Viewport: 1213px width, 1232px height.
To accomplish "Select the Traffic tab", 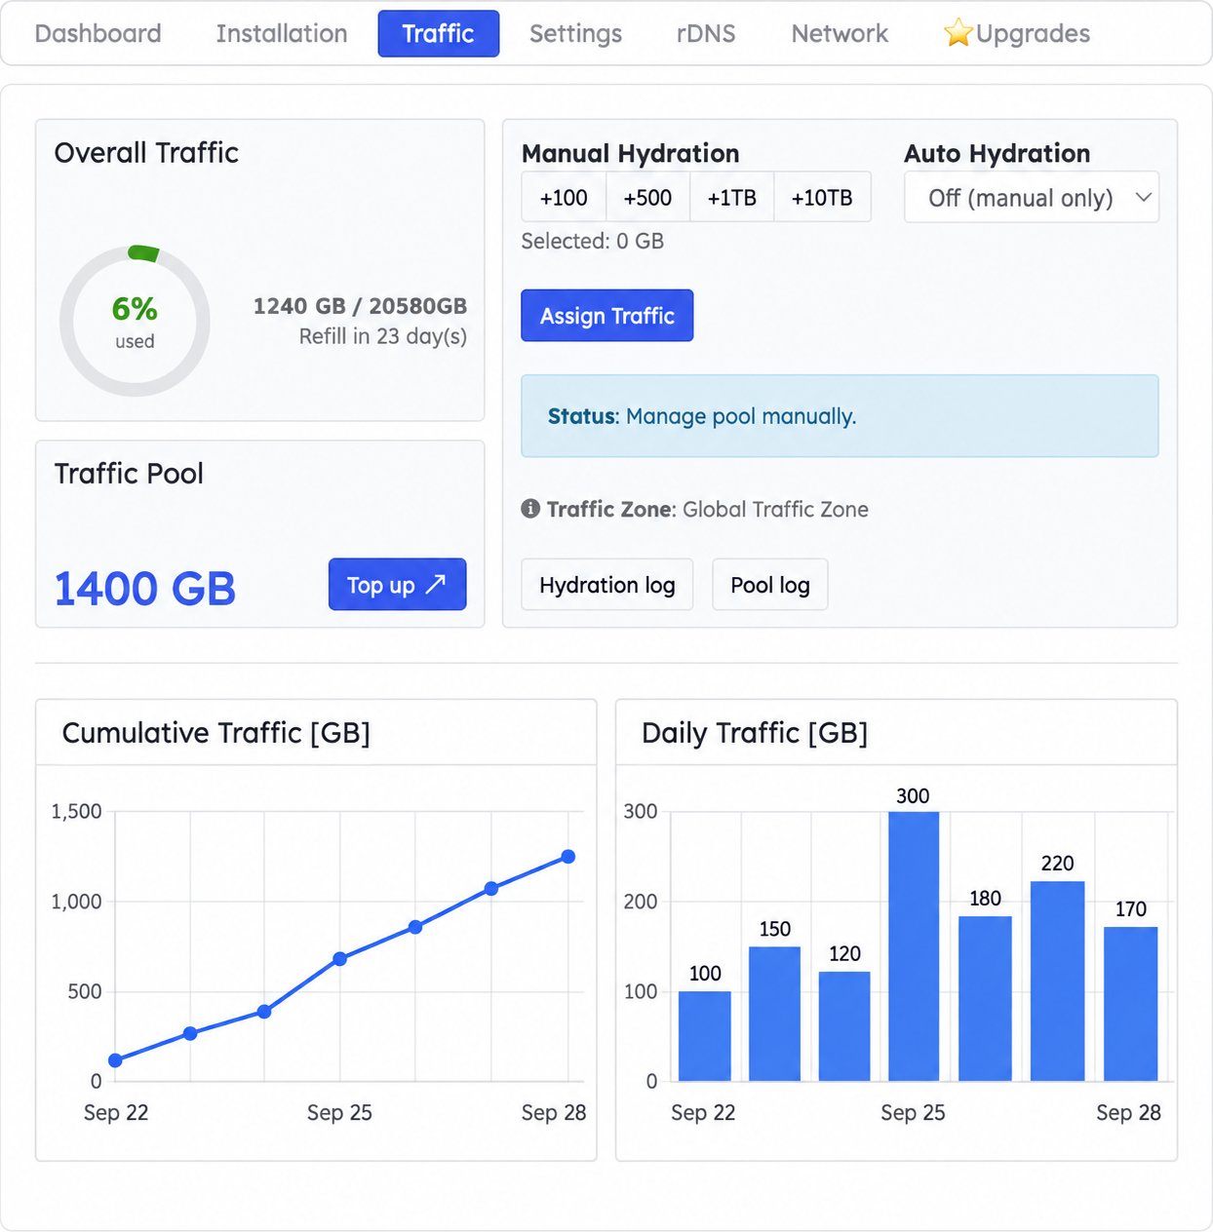I will [x=439, y=33].
